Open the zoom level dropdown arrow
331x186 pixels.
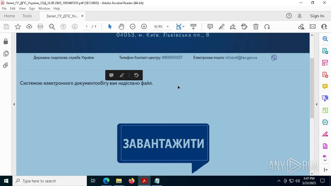point(168,27)
